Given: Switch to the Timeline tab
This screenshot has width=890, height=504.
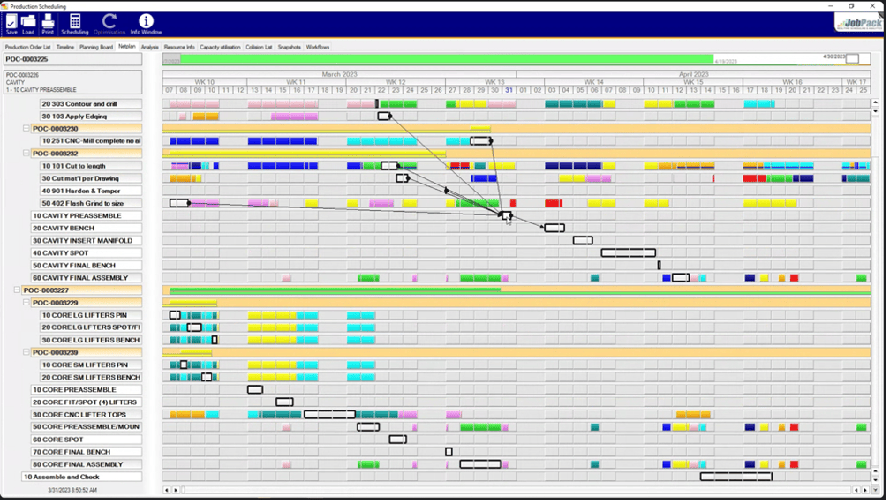Looking at the screenshot, I should pos(65,47).
